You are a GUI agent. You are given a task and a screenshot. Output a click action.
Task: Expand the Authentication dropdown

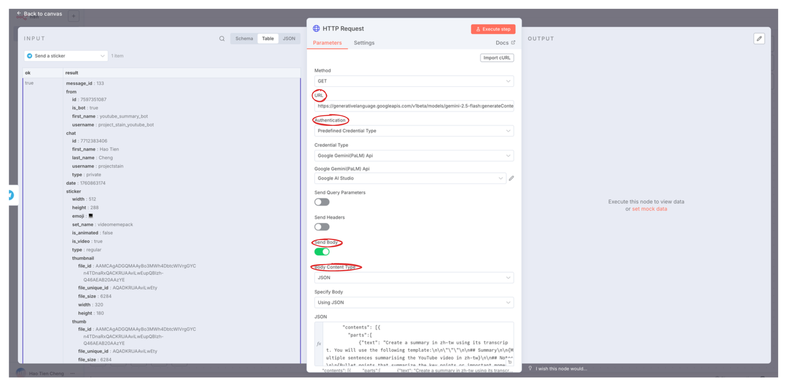point(414,131)
